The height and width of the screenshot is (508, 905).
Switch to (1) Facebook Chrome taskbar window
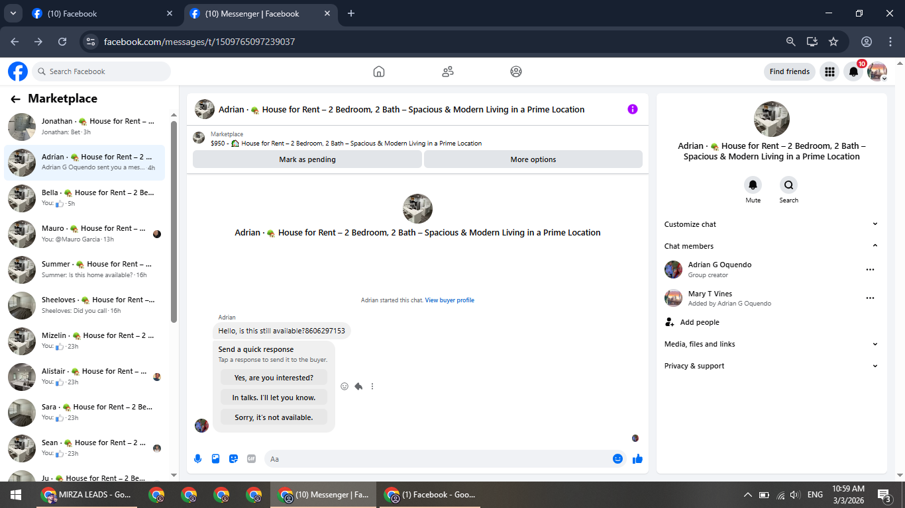click(429, 495)
